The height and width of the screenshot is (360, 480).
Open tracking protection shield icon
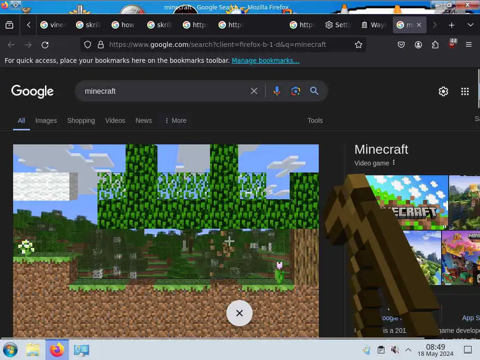click(x=88, y=45)
